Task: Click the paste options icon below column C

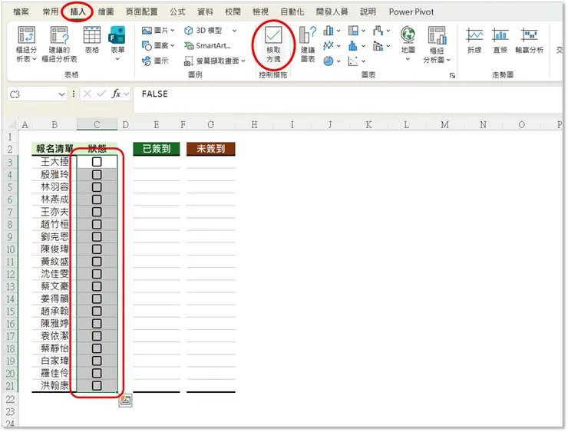Action: click(x=125, y=401)
